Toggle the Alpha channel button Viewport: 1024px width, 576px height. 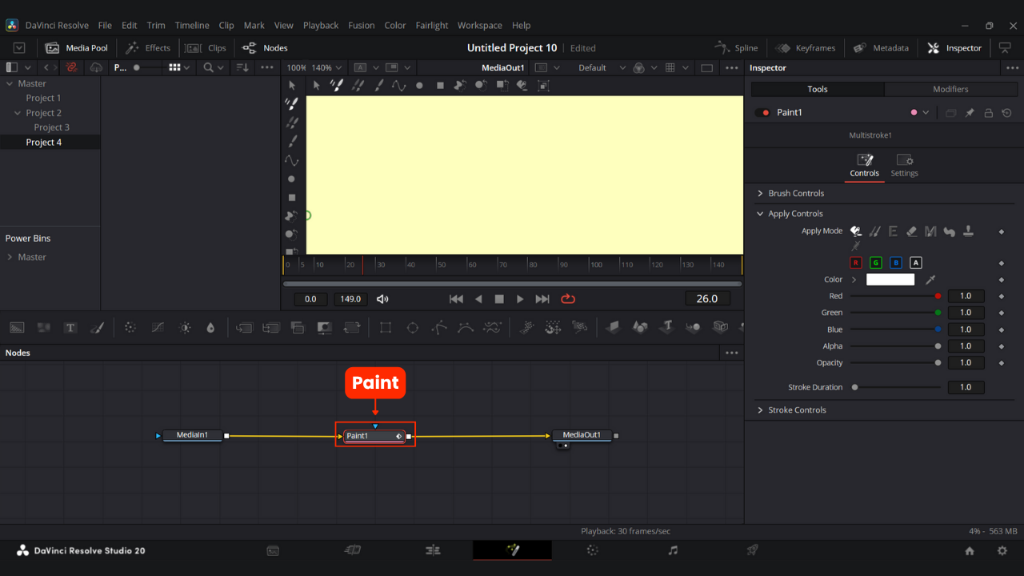click(916, 262)
